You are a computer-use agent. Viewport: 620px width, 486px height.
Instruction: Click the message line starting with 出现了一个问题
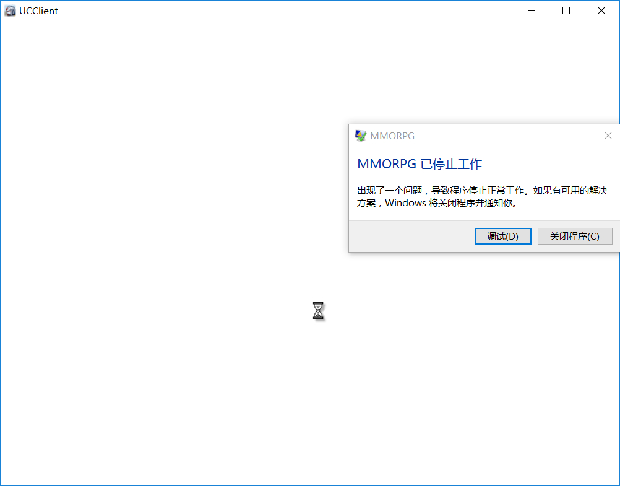click(483, 190)
